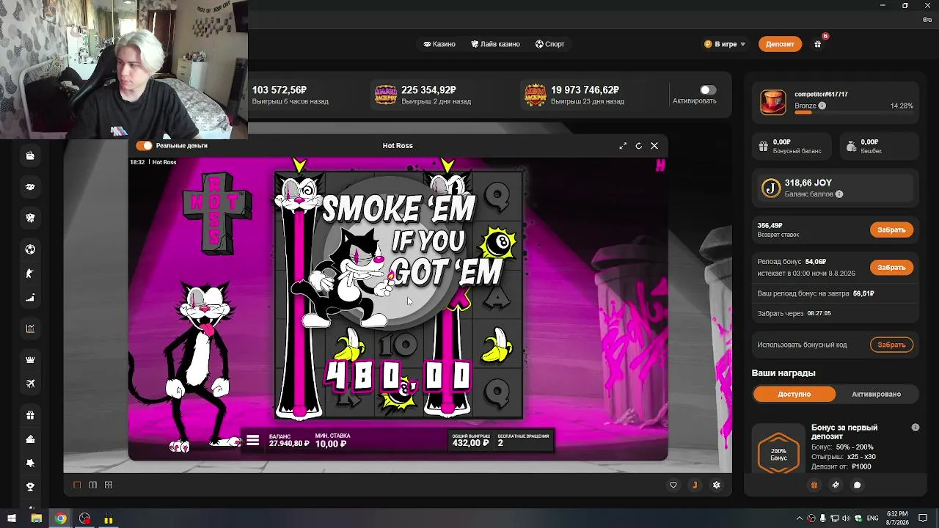Viewport: 939px width, 528px height.
Task: Click info icon on first deposit bonus
Action: (916, 428)
